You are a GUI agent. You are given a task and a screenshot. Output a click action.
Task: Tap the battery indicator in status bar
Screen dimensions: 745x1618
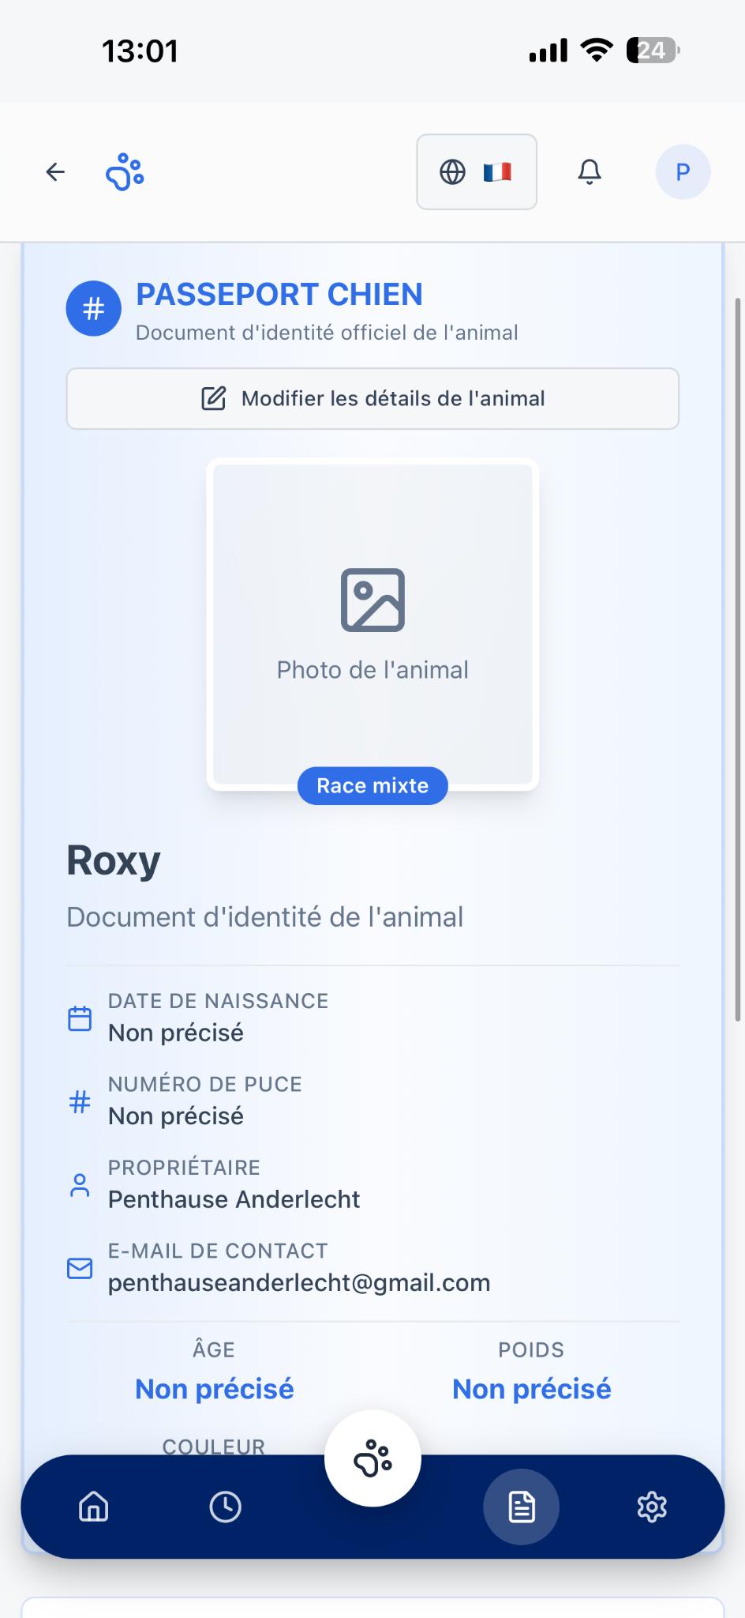(x=653, y=51)
